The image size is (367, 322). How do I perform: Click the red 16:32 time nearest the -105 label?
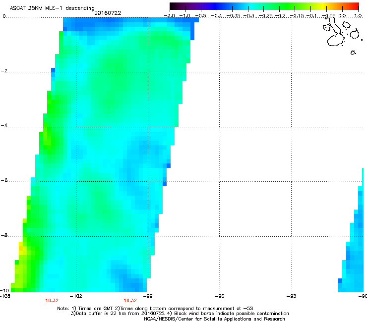(52, 301)
